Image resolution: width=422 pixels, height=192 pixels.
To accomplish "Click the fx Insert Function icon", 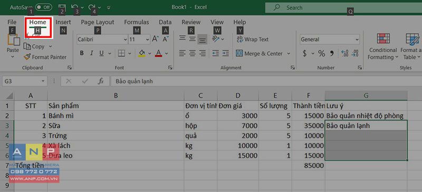I will 101,81.
